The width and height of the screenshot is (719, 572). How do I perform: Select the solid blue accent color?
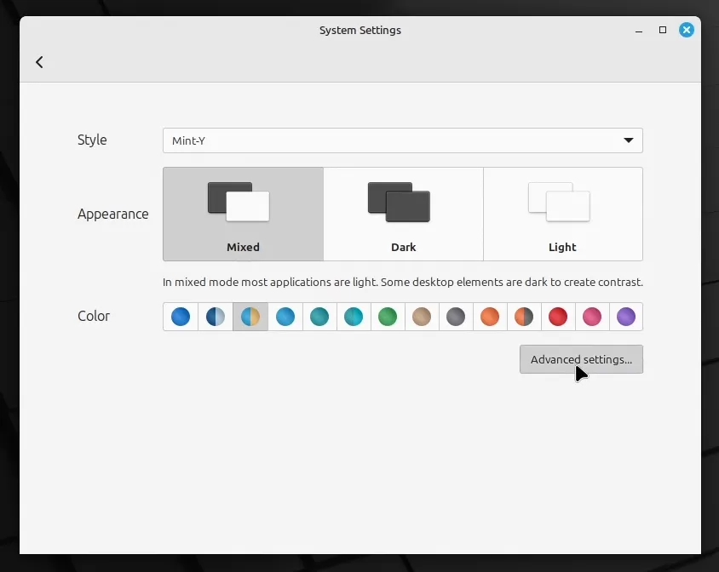(x=181, y=316)
